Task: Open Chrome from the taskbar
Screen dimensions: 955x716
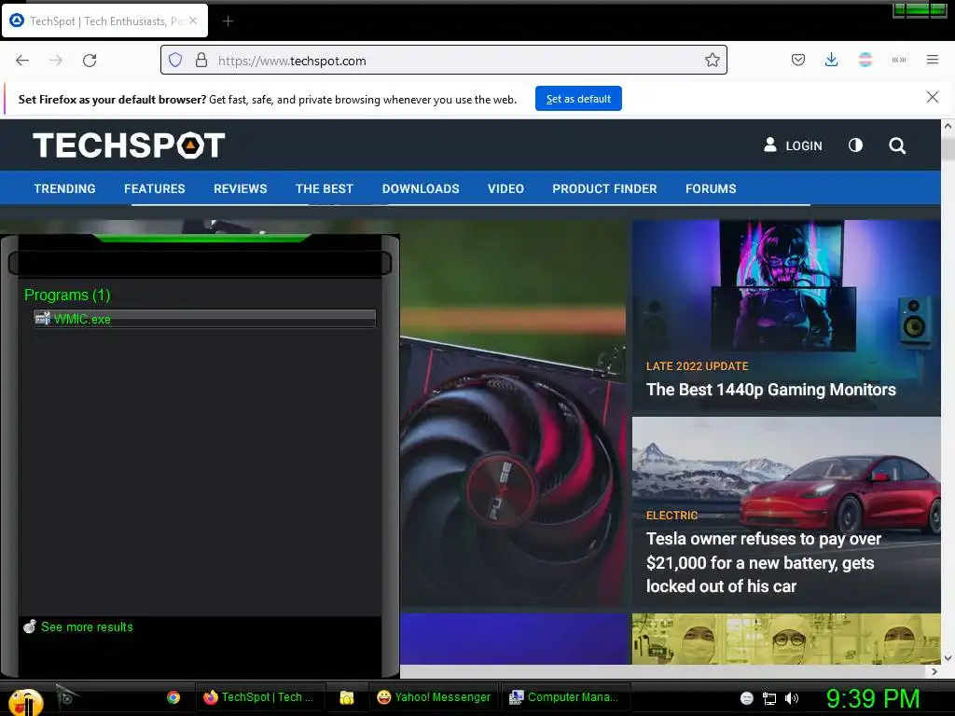Action: [x=173, y=697]
